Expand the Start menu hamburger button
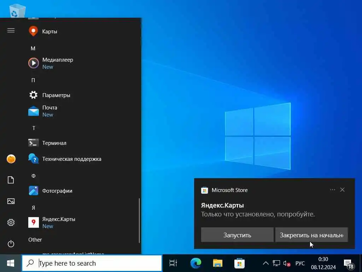362x272 pixels. click(x=11, y=30)
